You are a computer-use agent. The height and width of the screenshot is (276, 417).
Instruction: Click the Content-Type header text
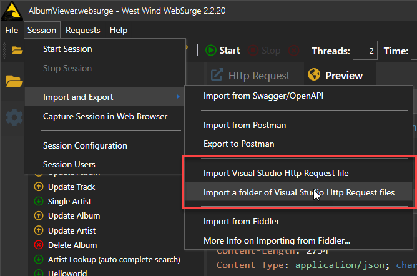point(253,265)
